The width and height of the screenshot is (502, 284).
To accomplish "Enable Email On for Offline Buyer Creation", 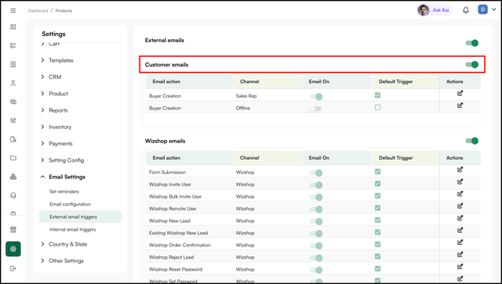I will pos(315,109).
